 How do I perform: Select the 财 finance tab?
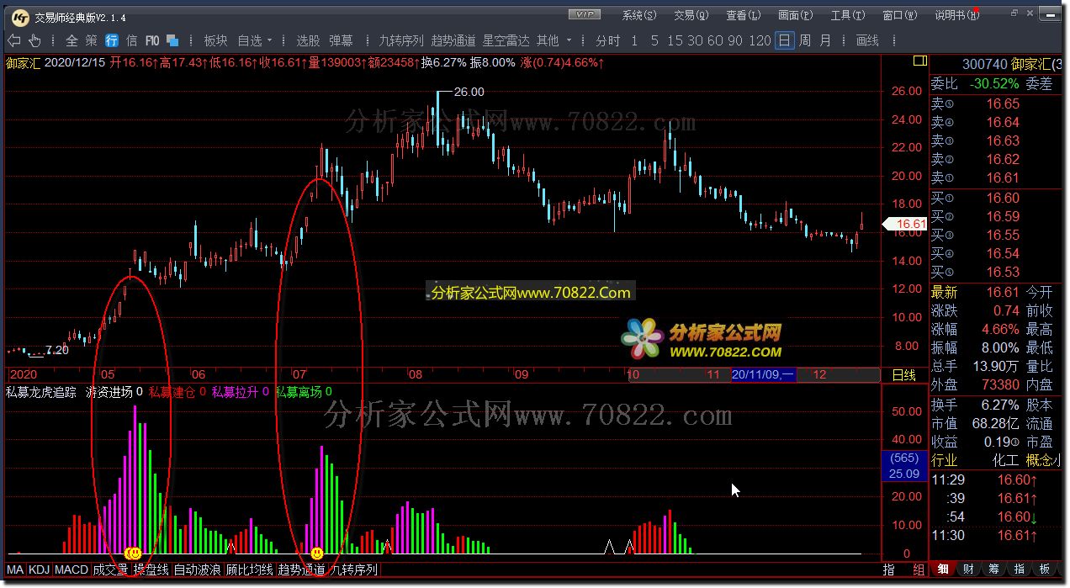(x=969, y=569)
